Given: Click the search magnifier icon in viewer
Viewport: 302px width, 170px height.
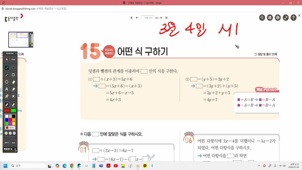Looking at the screenshot, I should pos(262,17).
